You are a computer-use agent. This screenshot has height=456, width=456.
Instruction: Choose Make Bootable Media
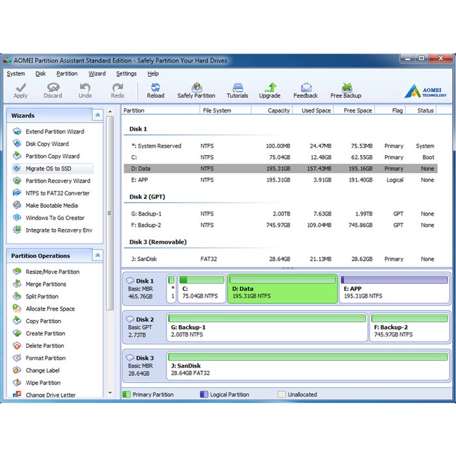coord(51,205)
